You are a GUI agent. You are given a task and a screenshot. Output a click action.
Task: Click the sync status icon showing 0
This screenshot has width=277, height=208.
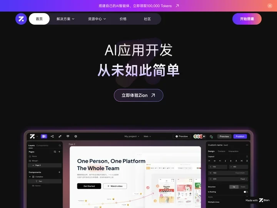pyautogui.click(x=211, y=136)
